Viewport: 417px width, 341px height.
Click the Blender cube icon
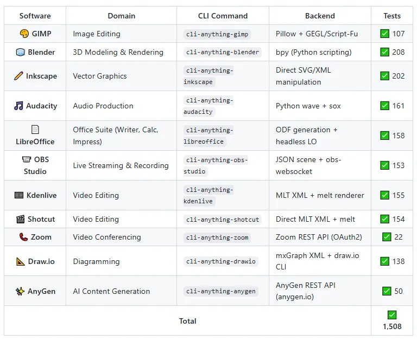pyautogui.click(x=20, y=53)
